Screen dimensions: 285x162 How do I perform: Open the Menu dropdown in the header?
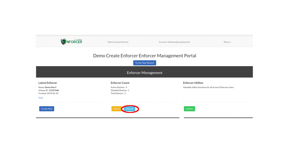(227, 42)
